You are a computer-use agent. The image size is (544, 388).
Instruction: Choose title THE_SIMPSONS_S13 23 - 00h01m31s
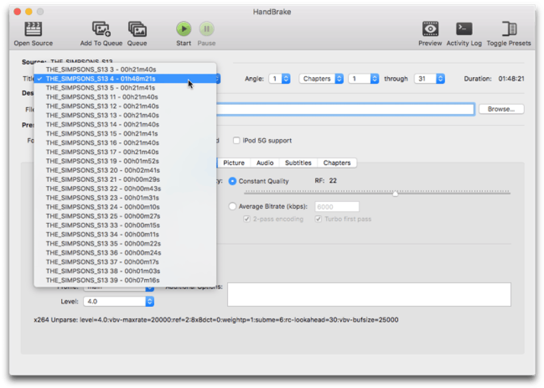point(125,198)
